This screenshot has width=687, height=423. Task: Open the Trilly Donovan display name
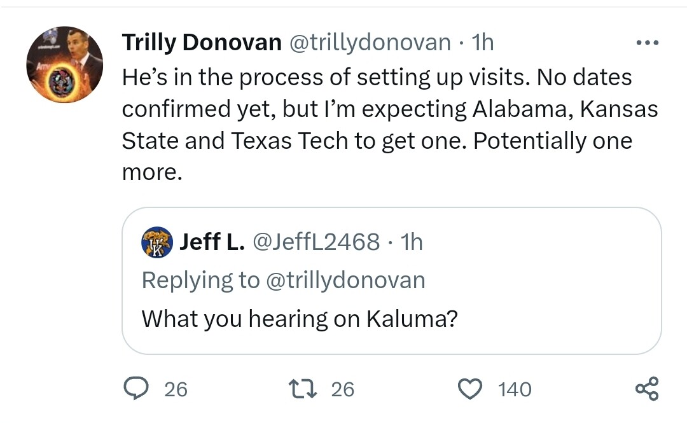pos(202,43)
